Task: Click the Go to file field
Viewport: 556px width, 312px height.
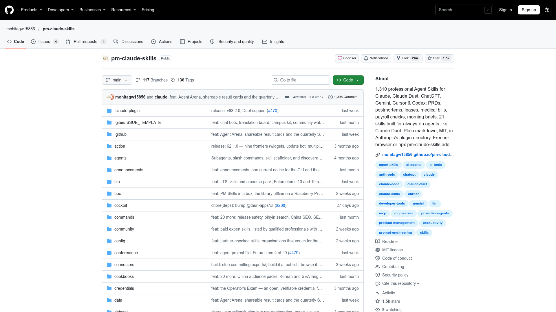Action: [301, 80]
